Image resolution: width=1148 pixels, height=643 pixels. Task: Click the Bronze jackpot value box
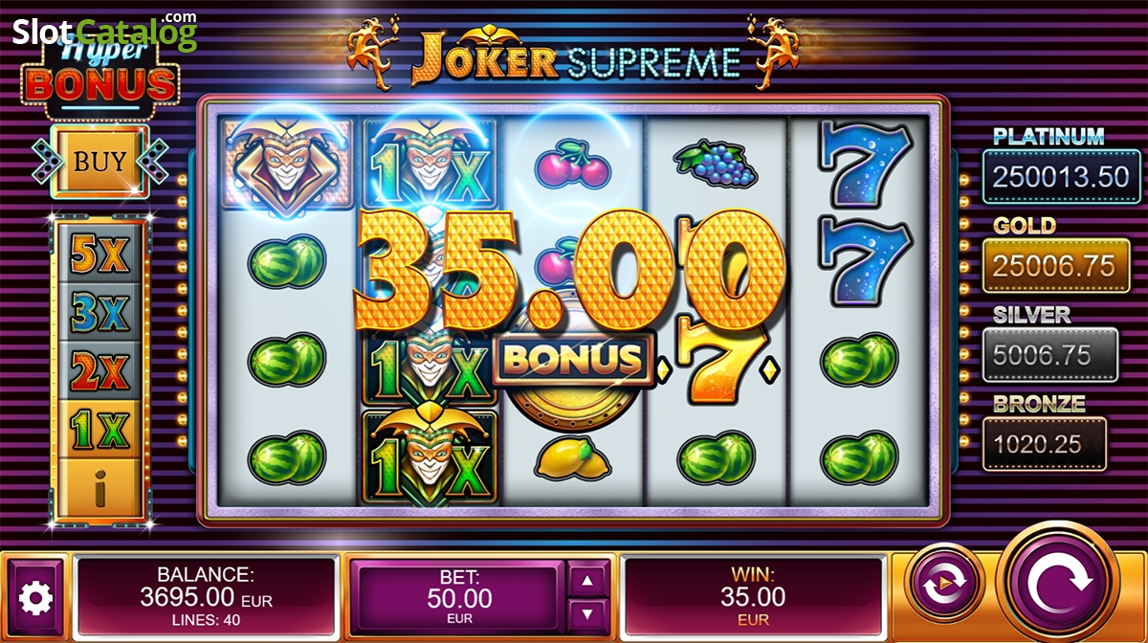coord(1045,444)
